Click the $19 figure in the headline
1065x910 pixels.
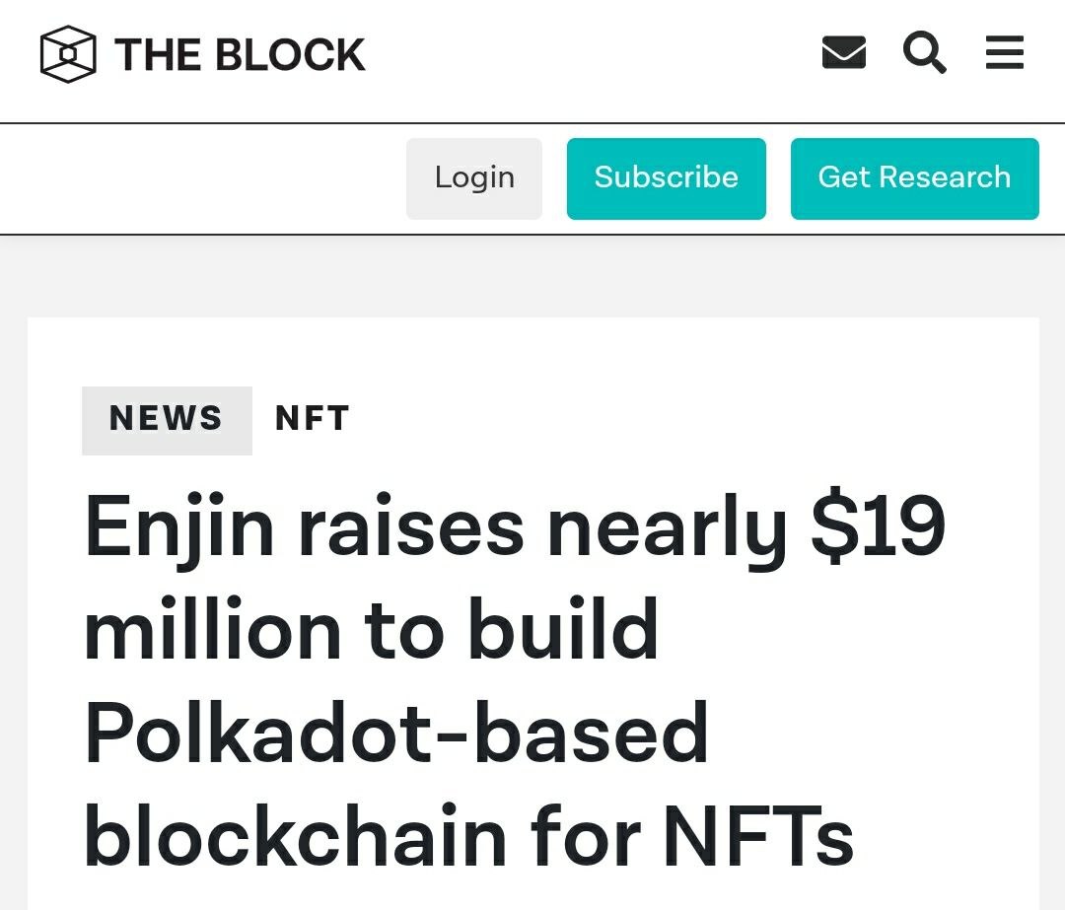(x=878, y=525)
